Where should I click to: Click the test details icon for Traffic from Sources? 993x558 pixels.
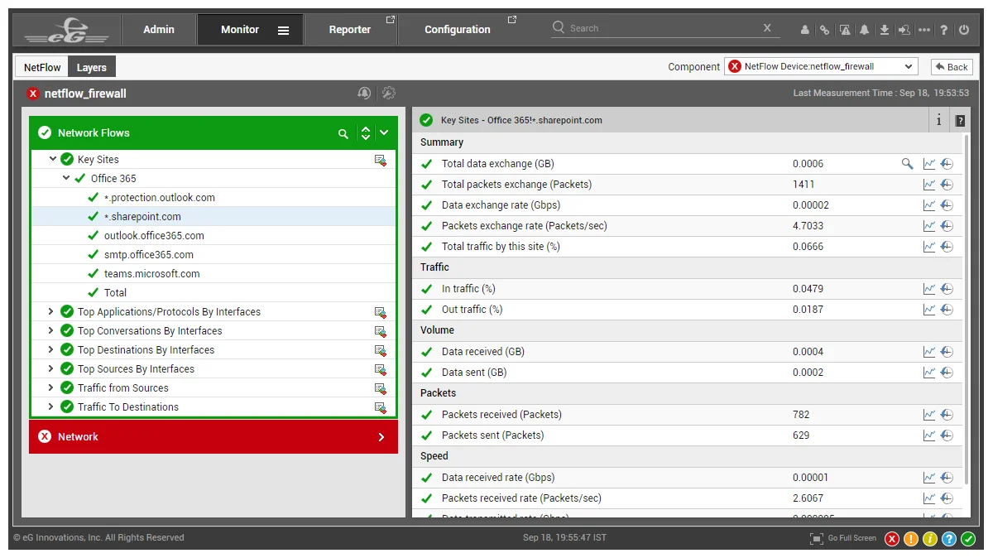click(x=380, y=388)
